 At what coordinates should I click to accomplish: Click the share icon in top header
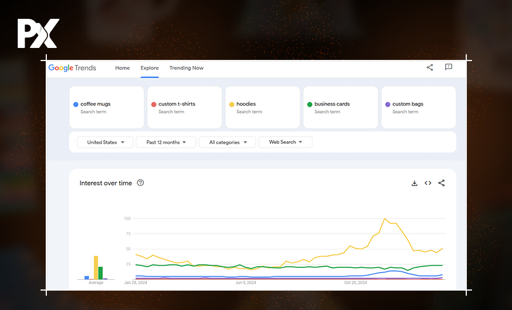[430, 67]
